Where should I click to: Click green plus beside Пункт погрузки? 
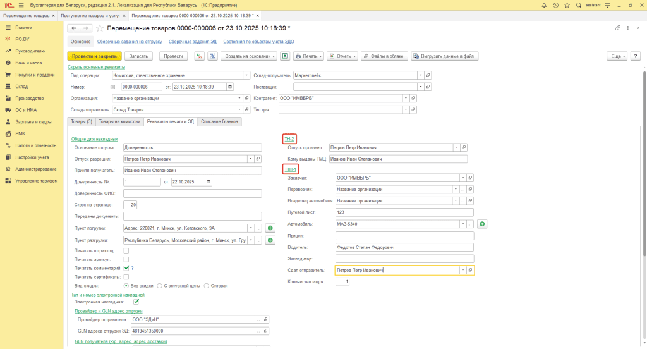270,228
